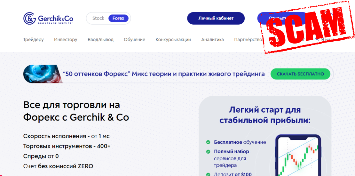Click the Спреды от 0 line
This screenshot has height=176, width=355.
pos(41,156)
